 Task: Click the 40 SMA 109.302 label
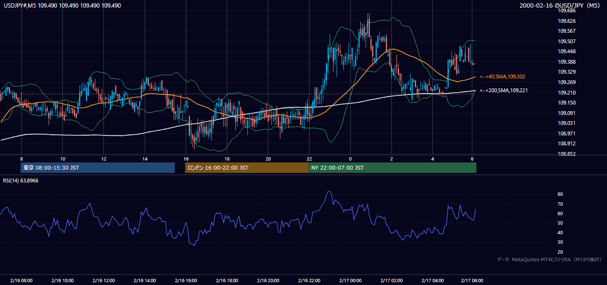(x=503, y=76)
